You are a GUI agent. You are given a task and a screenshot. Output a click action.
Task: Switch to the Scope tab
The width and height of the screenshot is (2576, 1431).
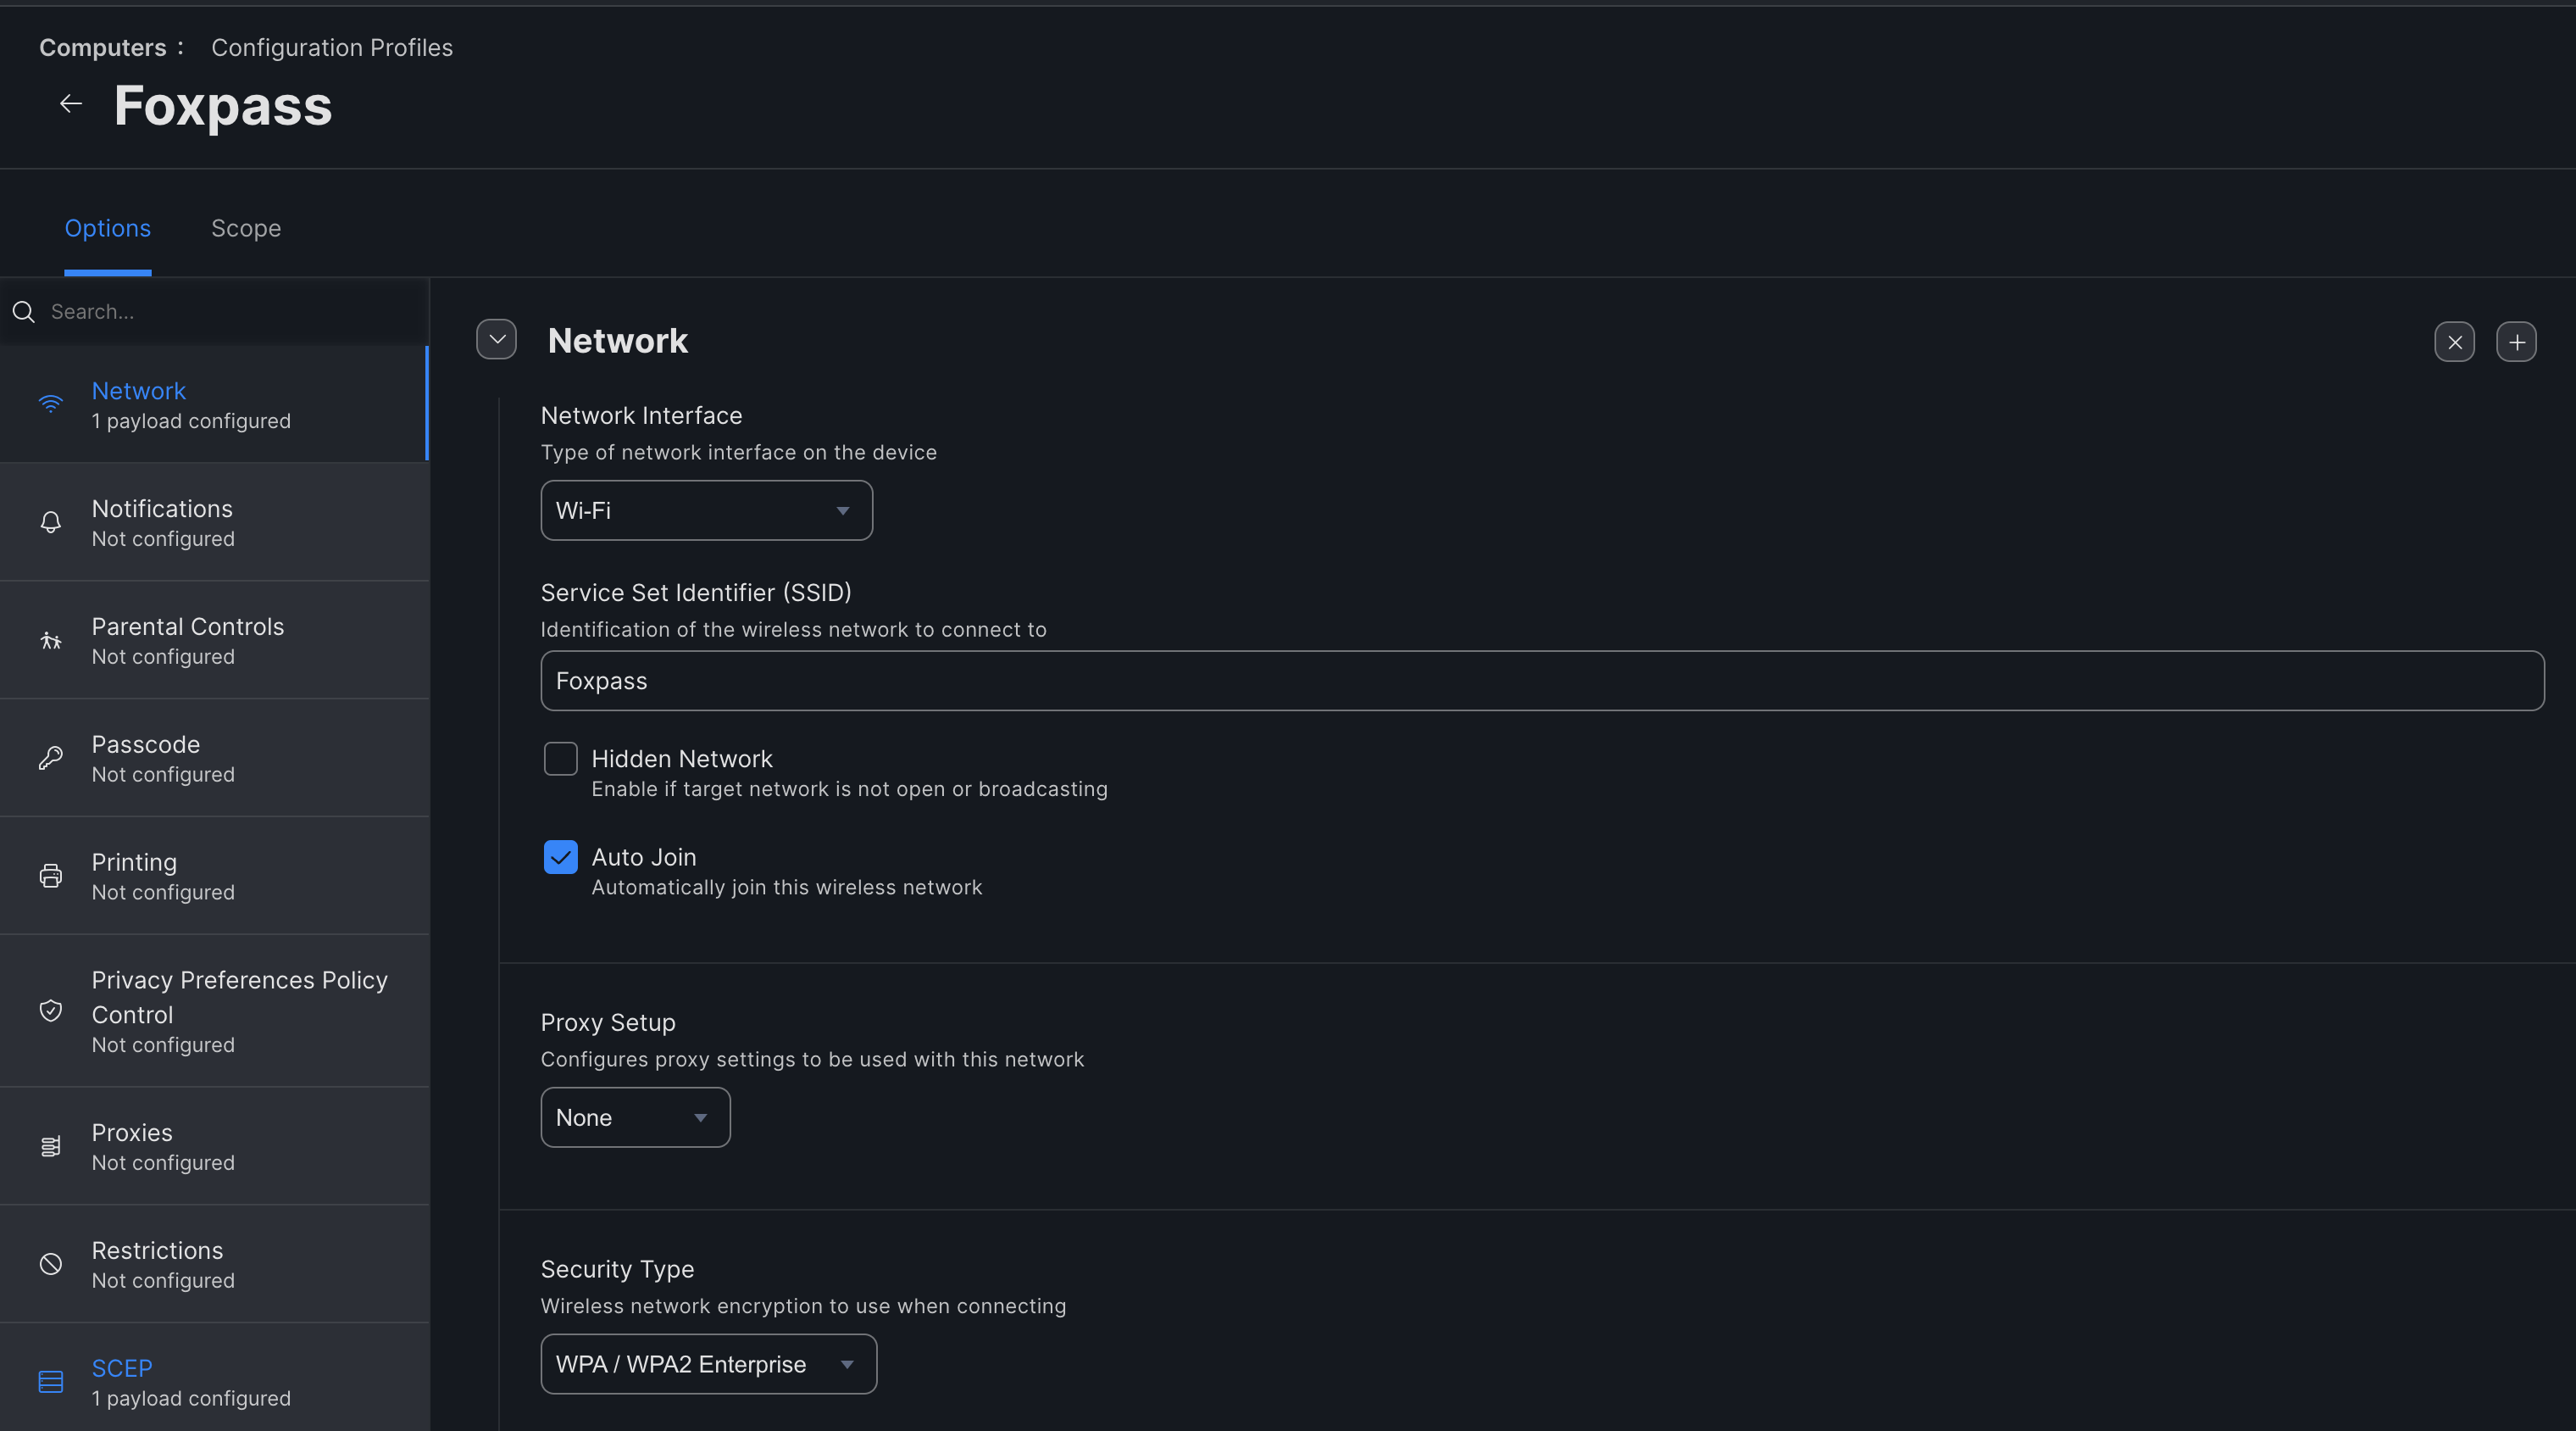246,229
